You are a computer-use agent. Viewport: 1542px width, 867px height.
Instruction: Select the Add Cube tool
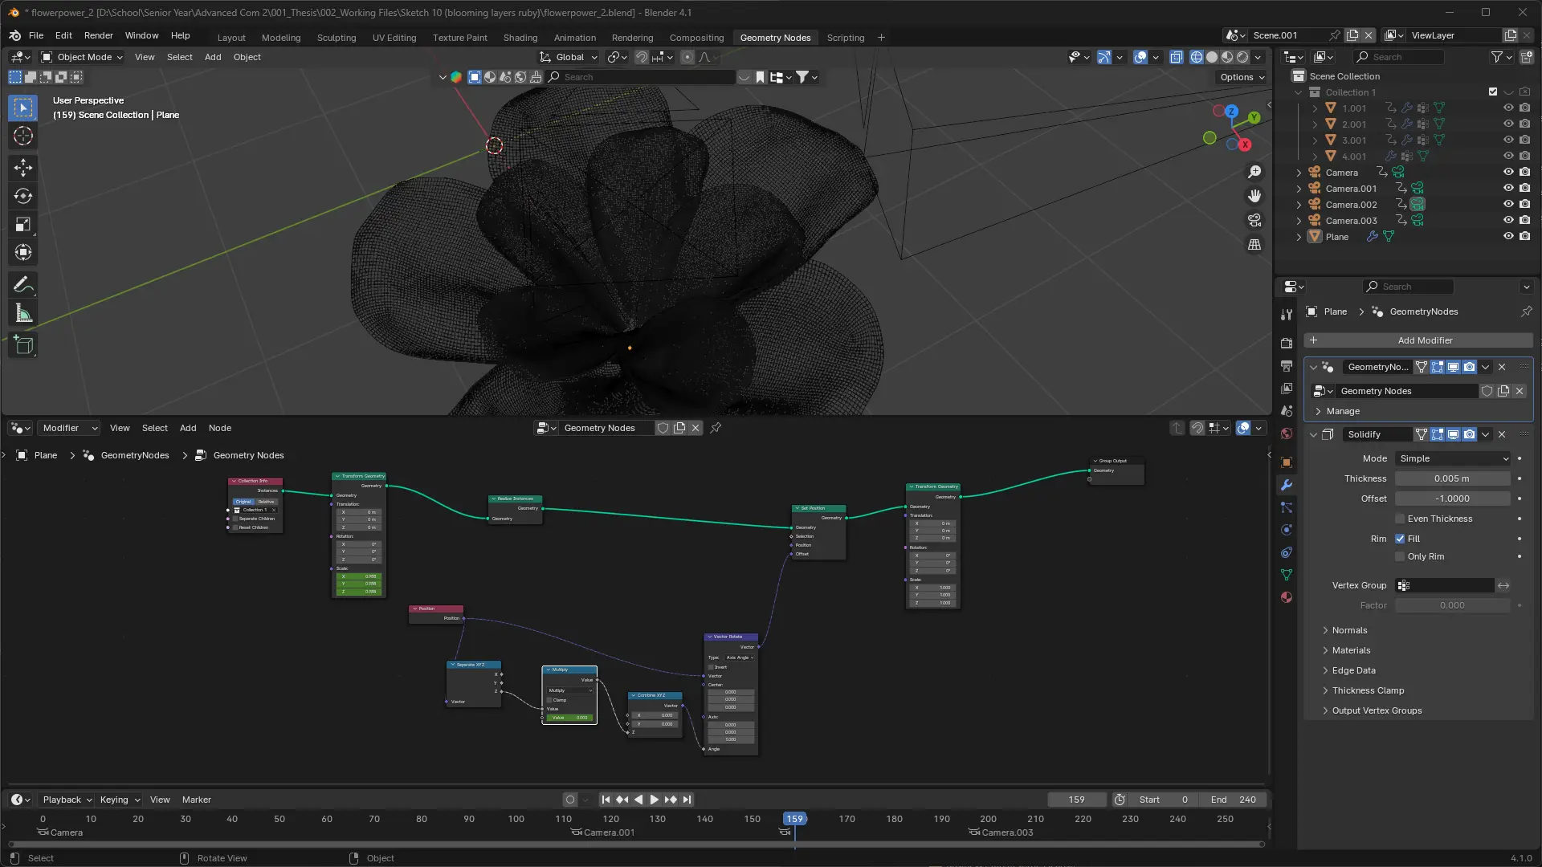pos(23,346)
